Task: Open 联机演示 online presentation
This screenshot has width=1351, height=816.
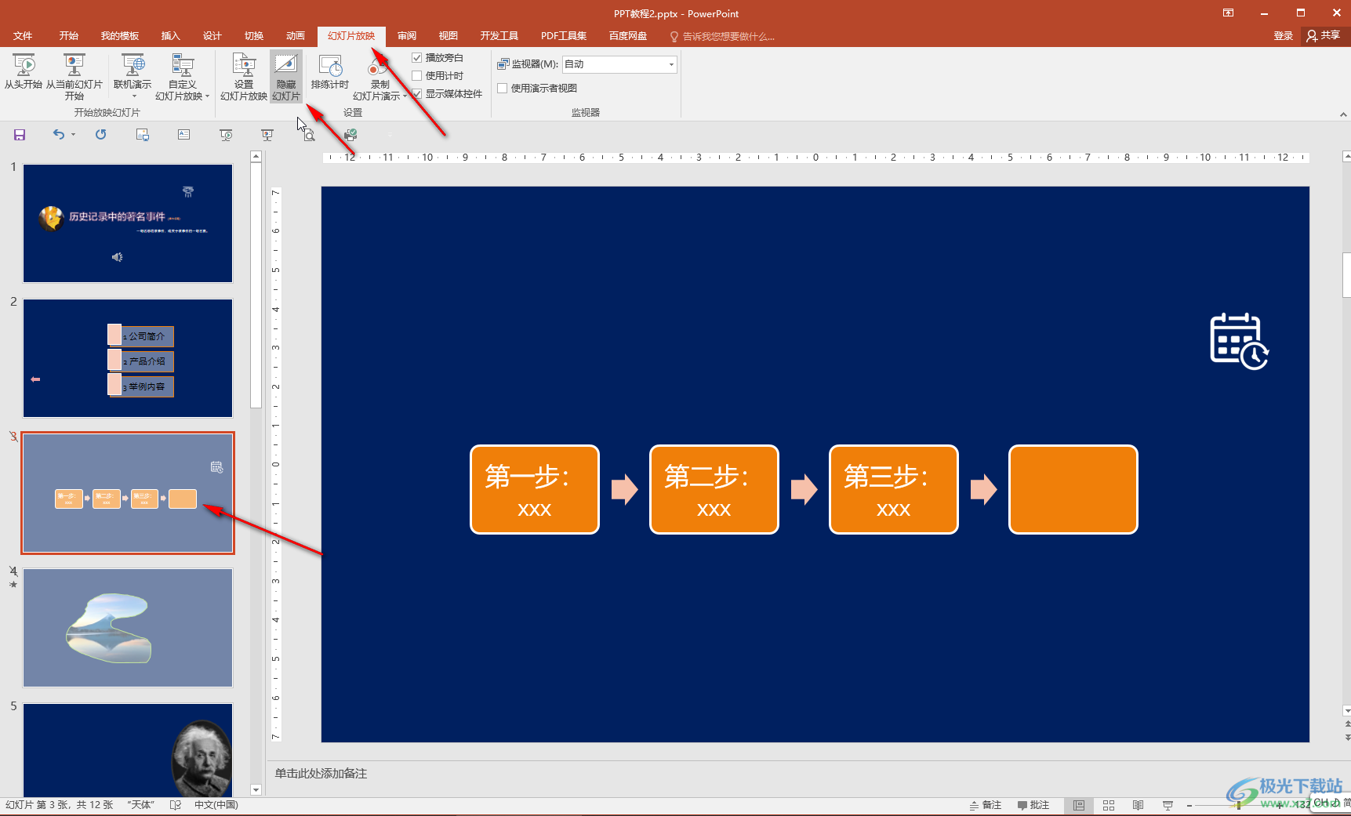Action: pos(133,77)
